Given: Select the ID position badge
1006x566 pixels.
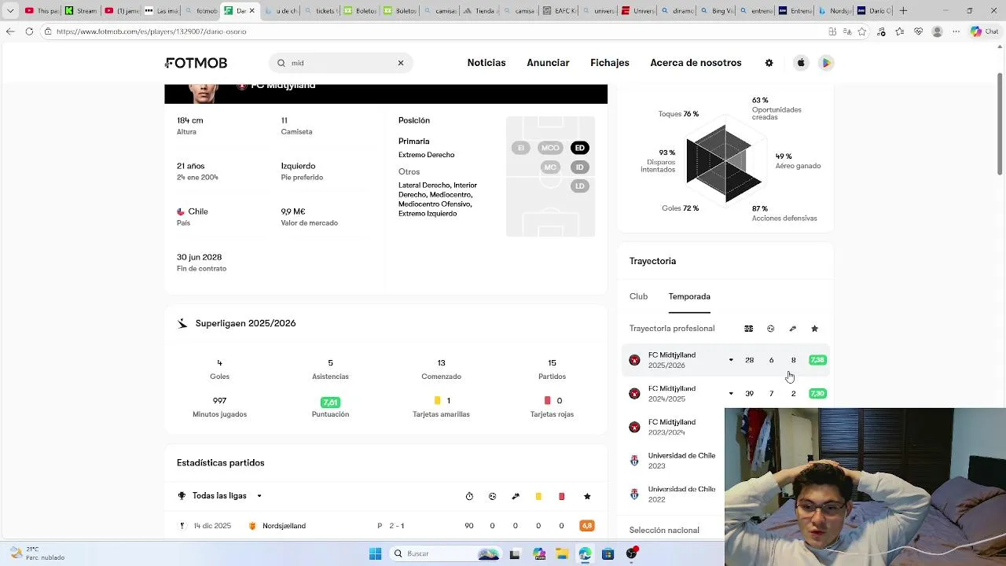Looking at the screenshot, I should coord(580,167).
